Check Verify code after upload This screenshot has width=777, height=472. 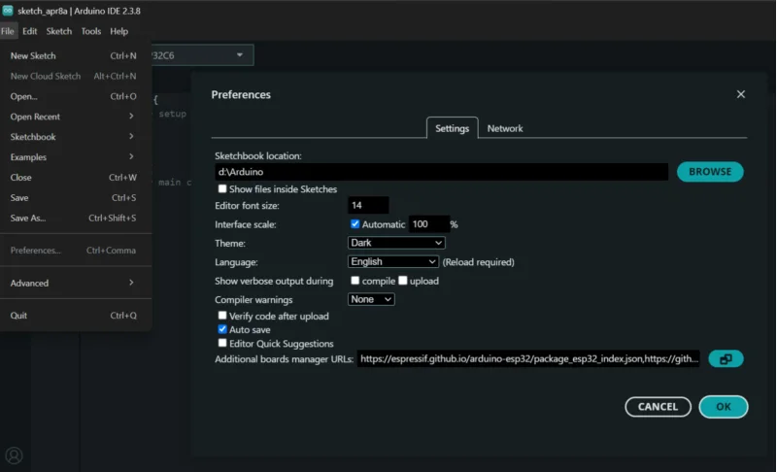coord(222,316)
